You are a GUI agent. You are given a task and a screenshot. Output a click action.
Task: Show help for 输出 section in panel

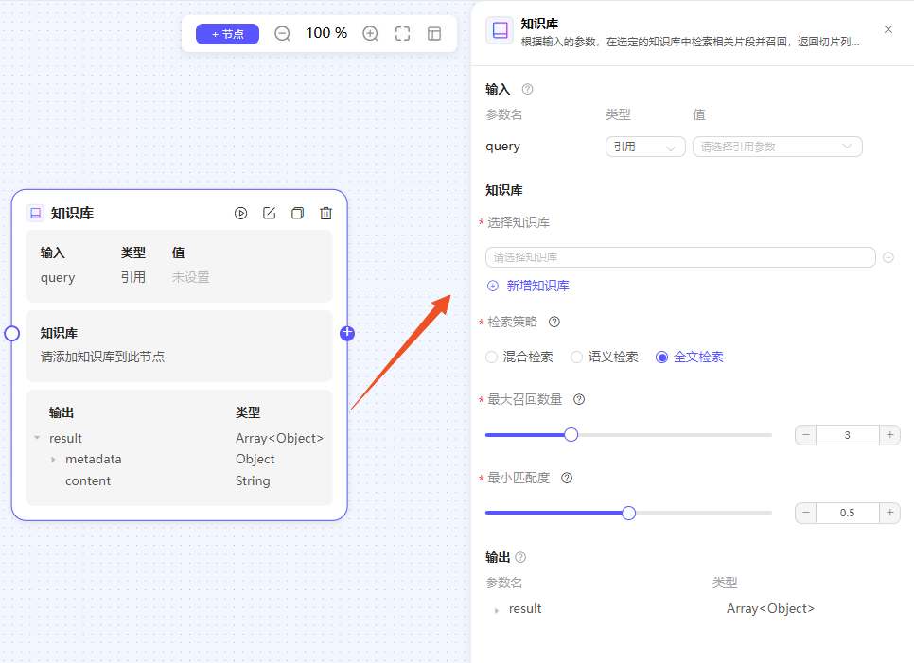click(520, 557)
